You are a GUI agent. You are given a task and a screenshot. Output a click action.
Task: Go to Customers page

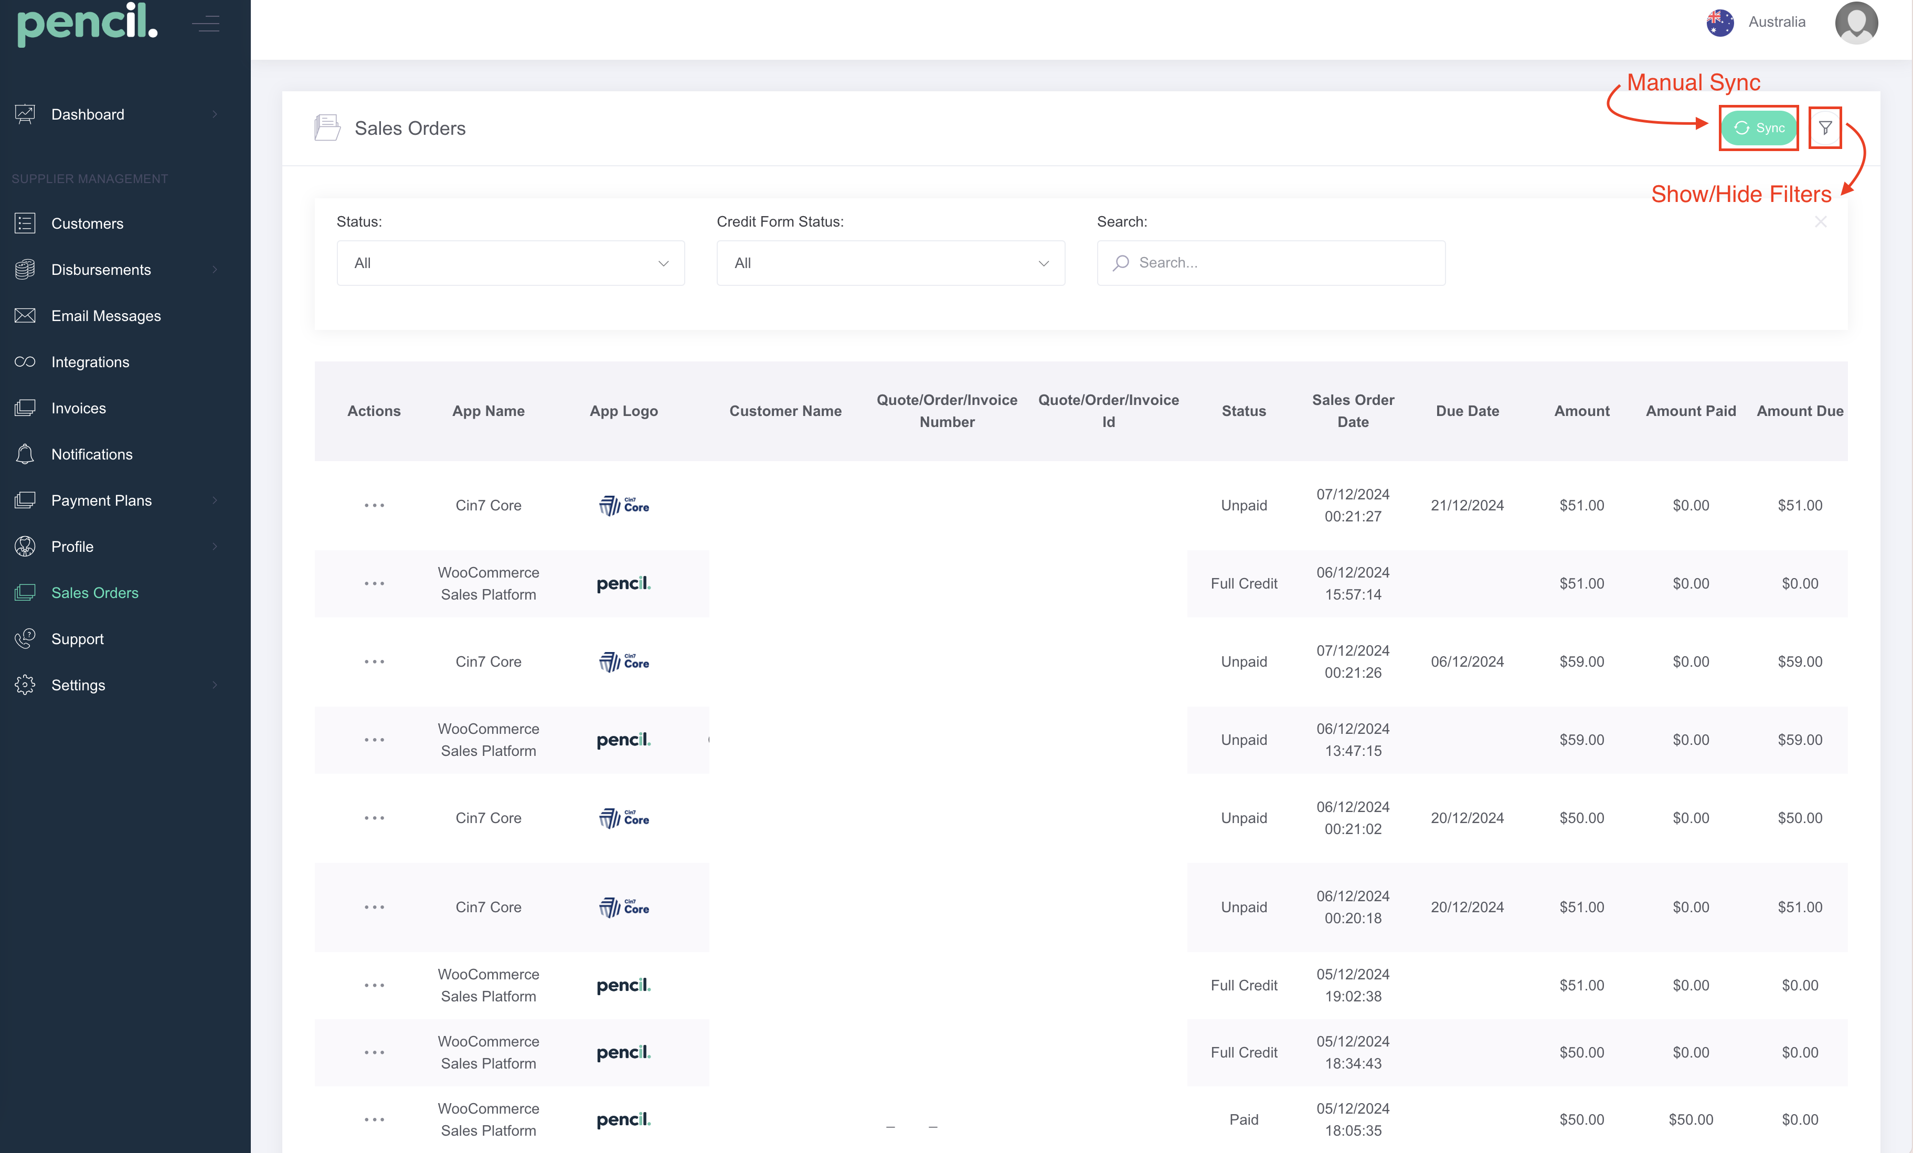(x=87, y=223)
